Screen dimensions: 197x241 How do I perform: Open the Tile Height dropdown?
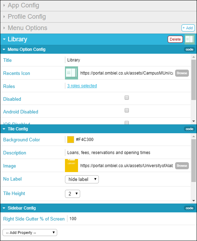72,194
